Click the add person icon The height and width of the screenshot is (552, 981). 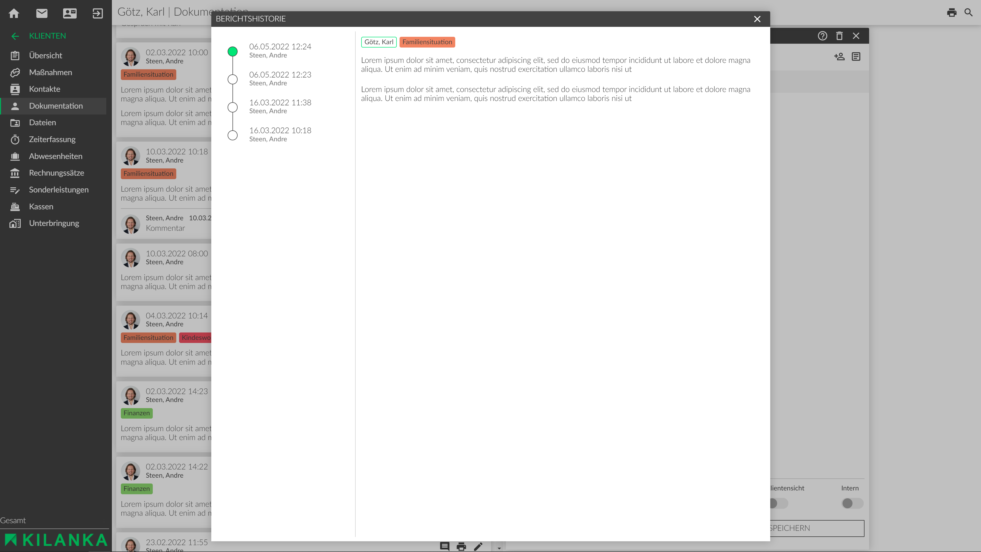[x=839, y=57]
